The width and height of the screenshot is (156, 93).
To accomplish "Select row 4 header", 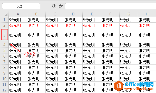I will [4, 45].
